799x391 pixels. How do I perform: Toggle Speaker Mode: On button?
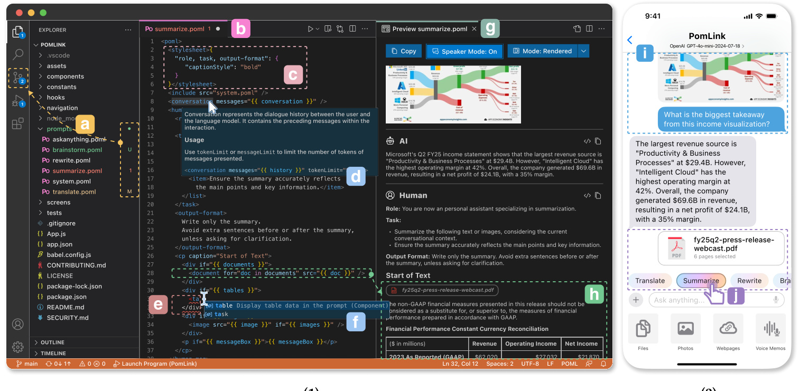tap(464, 51)
